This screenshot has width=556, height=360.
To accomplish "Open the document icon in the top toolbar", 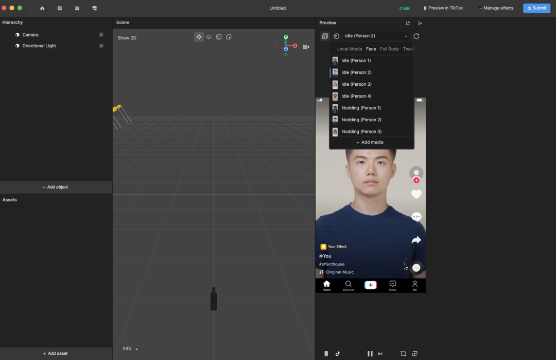I will click(x=60, y=8).
